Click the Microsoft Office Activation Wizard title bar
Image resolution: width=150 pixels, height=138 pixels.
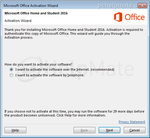click(x=31, y=6)
